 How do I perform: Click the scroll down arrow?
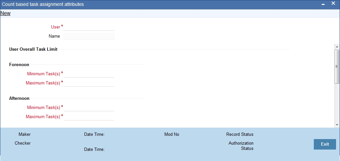pyautogui.click(x=337, y=125)
